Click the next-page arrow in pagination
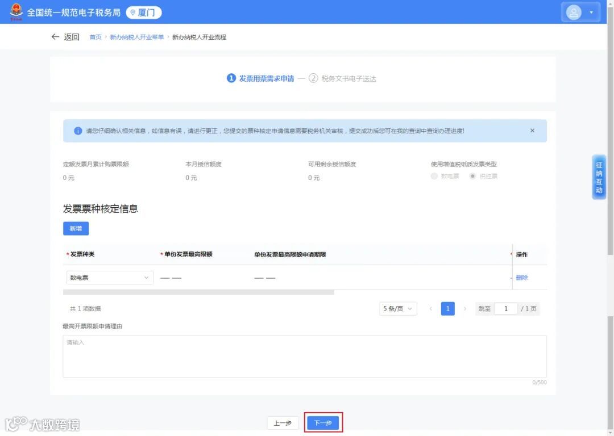Image resolution: width=614 pixels, height=436 pixels. pyautogui.click(x=464, y=308)
